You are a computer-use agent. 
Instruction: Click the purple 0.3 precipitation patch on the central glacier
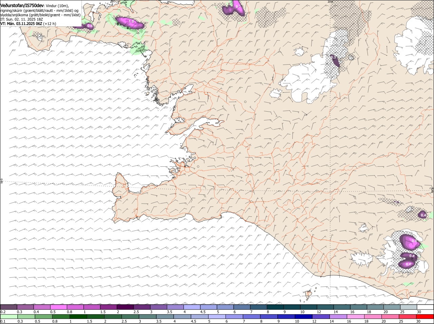tap(335, 60)
